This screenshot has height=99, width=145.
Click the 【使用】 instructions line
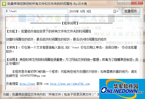click(x=72, y=49)
